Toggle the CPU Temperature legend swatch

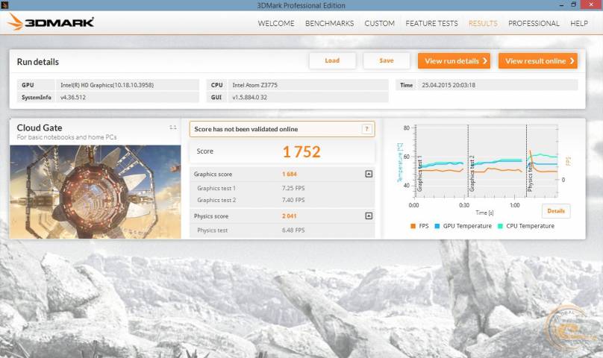click(500, 226)
